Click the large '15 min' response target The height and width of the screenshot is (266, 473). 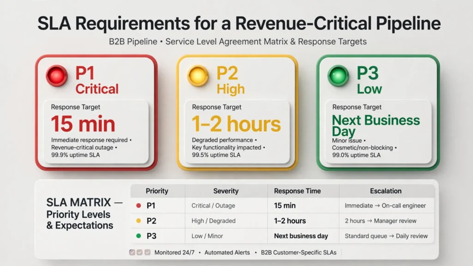[83, 124]
